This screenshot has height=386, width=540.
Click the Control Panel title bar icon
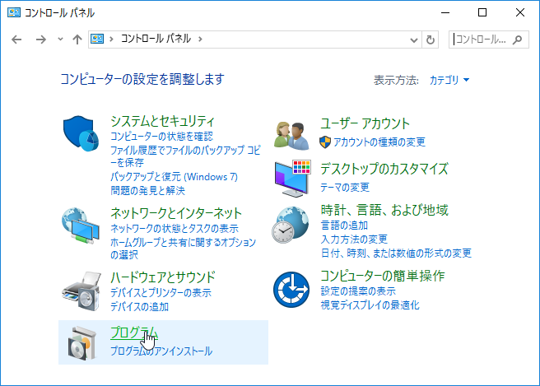coord(14,12)
